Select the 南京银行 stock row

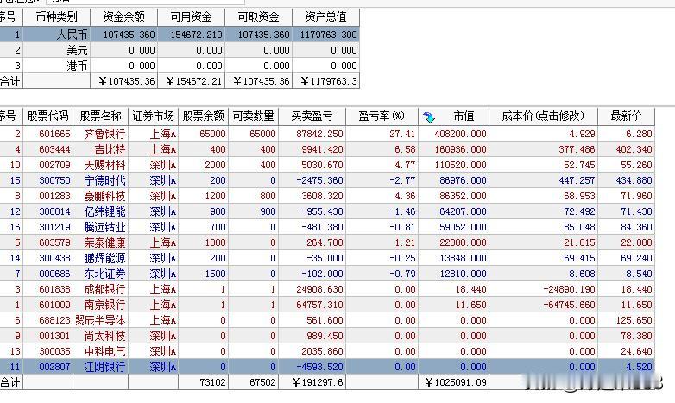[327, 305]
